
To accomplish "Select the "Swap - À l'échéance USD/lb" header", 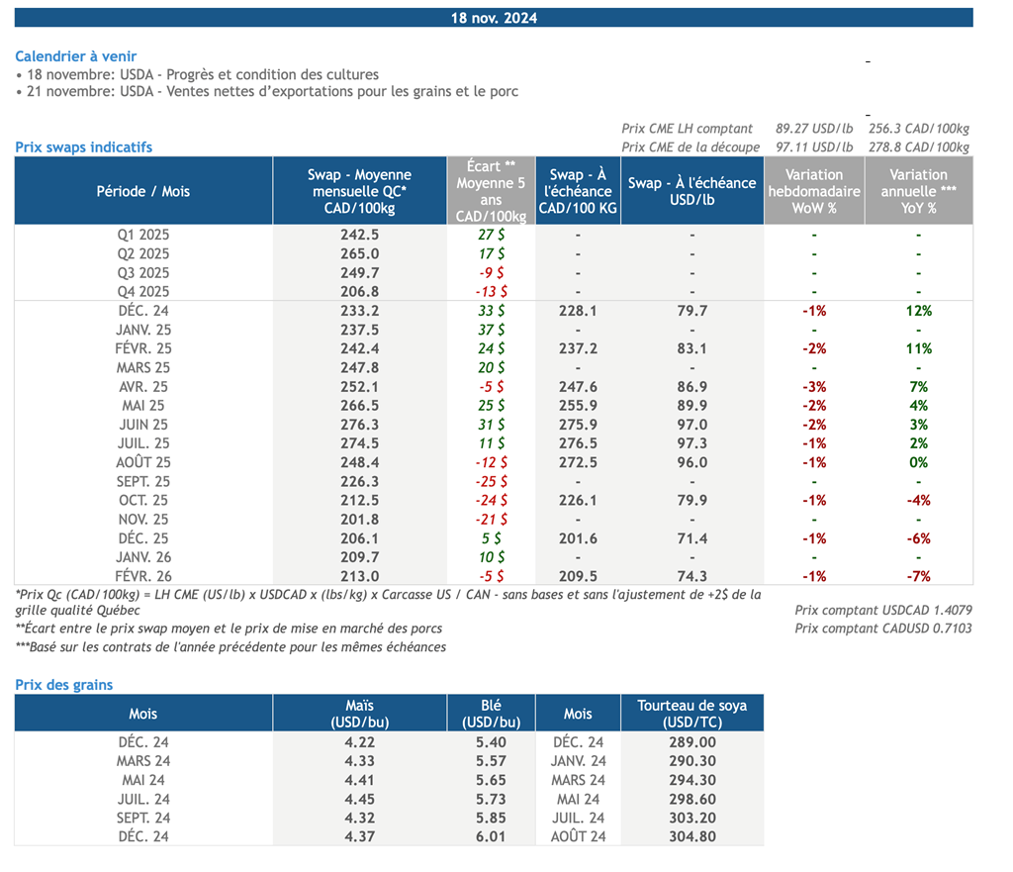I will click(691, 191).
